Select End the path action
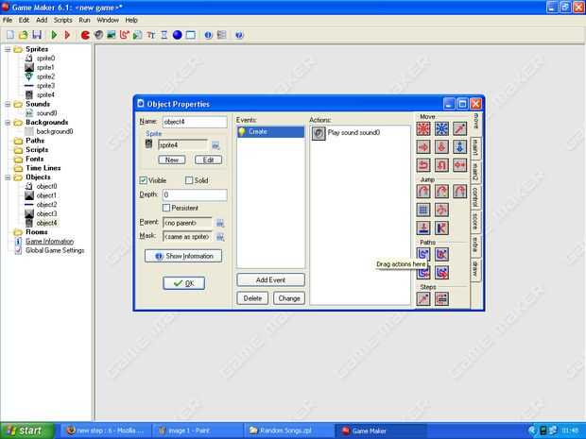The image size is (586, 439). [x=441, y=255]
